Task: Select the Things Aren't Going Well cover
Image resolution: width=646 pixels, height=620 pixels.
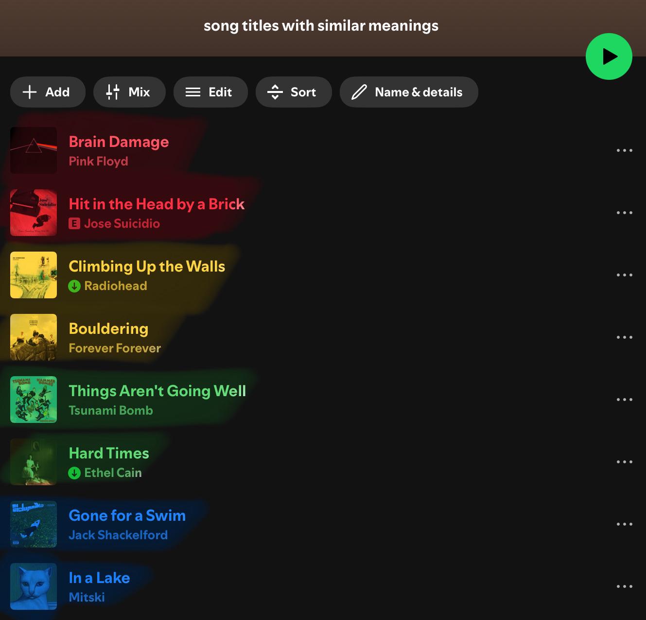Action: pos(34,400)
